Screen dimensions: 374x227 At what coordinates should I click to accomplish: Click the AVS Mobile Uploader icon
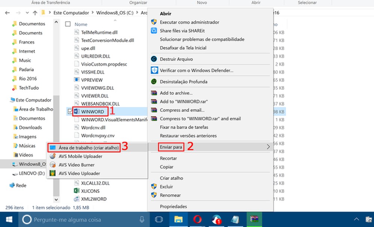(52, 156)
